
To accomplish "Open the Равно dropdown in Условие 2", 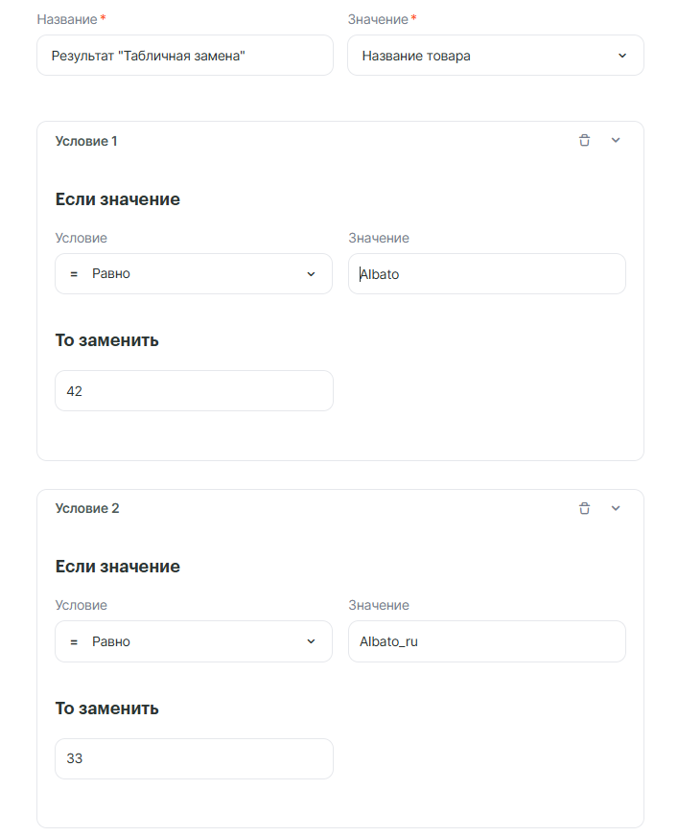I will (x=193, y=641).
